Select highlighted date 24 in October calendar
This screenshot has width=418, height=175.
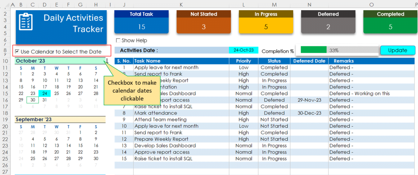pyautogui.click(x=44, y=93)
